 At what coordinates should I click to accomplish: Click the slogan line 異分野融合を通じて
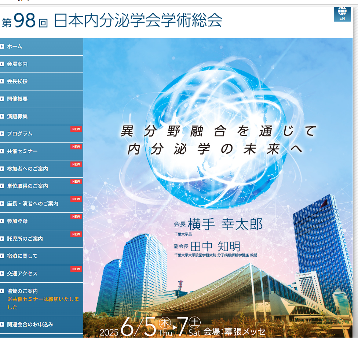pos(219,131)
